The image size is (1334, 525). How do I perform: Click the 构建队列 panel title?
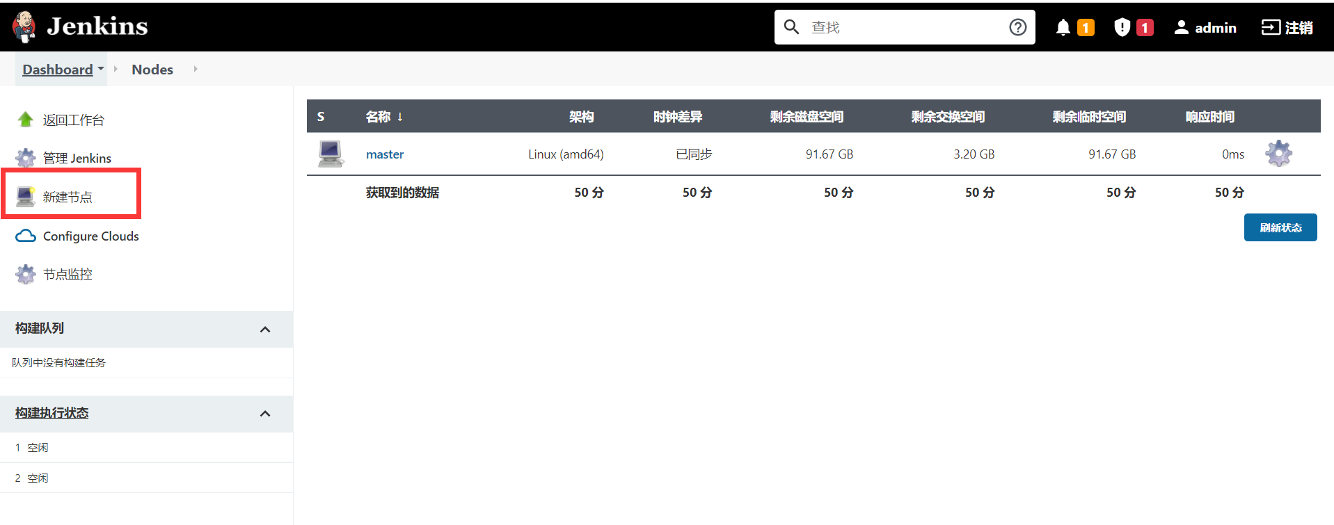[x=40, y=328]
